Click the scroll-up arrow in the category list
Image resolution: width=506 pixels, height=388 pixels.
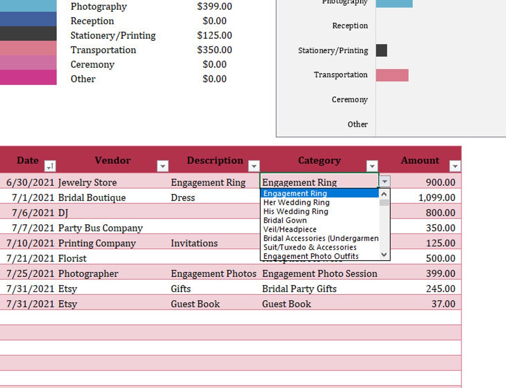coord(383,193)
